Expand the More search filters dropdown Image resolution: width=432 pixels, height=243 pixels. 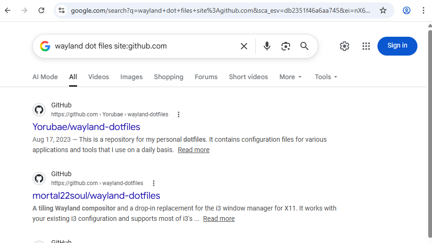point(291,77)
